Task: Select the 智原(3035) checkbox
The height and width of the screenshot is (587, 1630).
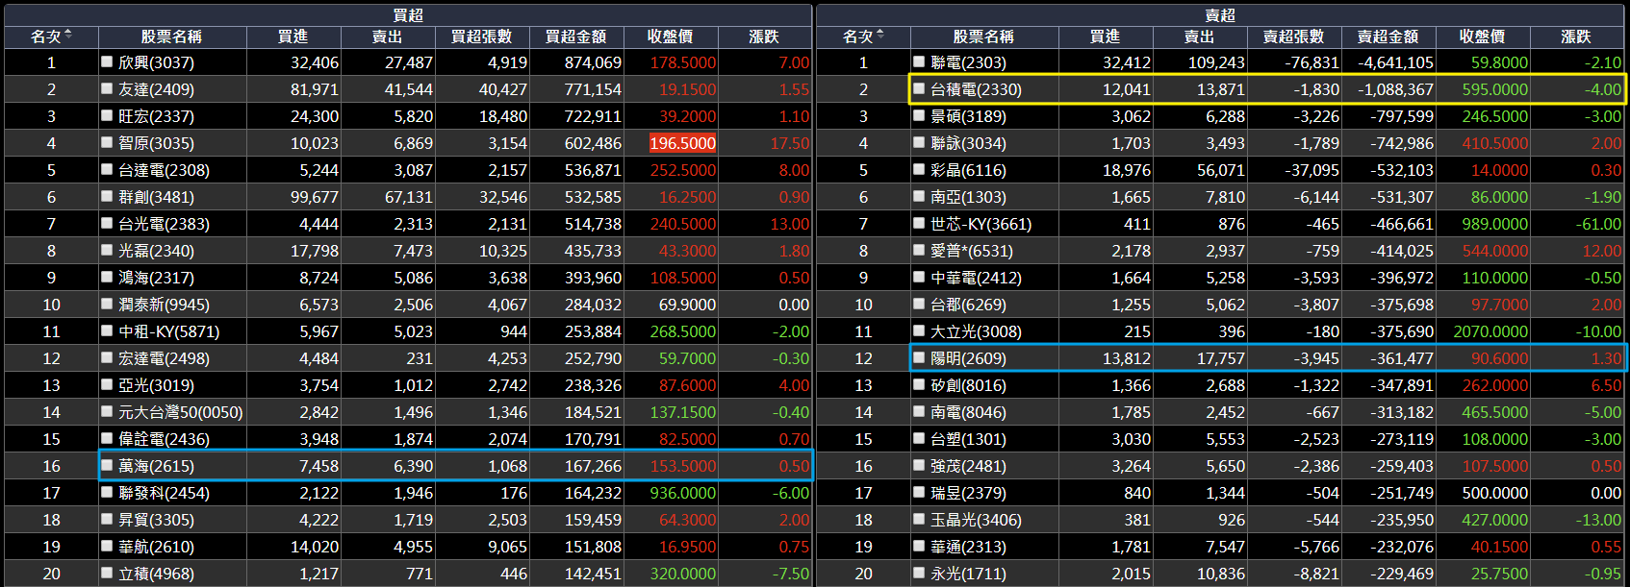Action: (107, 142)
